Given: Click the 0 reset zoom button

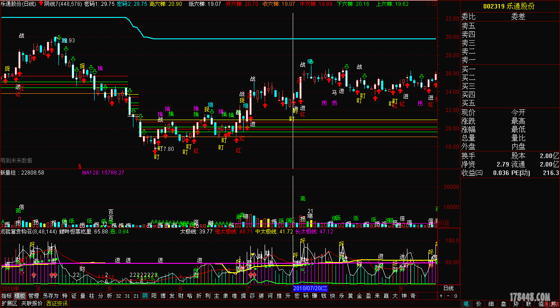Looking at the screenshot, I should point(456,296).
